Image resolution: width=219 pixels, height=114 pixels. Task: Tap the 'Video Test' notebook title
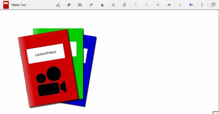19,5
